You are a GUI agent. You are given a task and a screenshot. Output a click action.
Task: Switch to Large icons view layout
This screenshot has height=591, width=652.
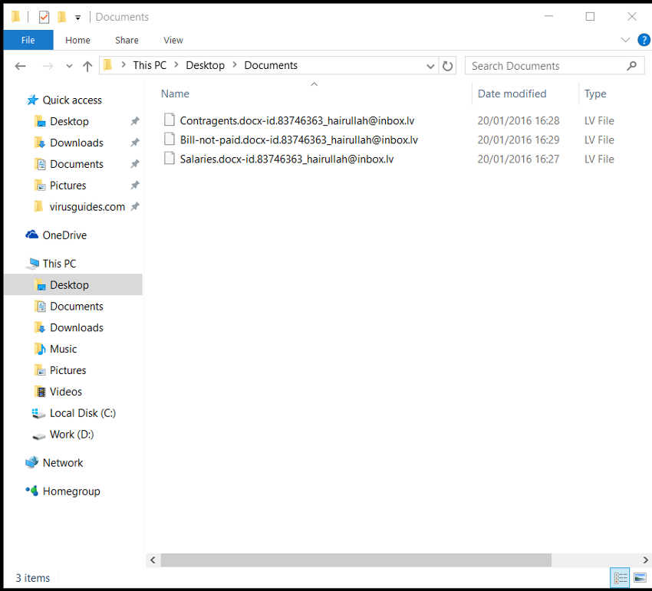pyautogui.click(x=640, y=578)
